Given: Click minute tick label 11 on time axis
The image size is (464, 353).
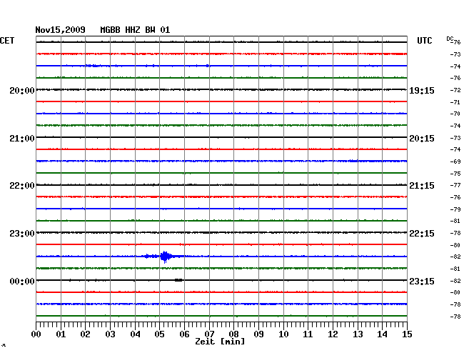Looking at the screenshot, I should point(308,334).
